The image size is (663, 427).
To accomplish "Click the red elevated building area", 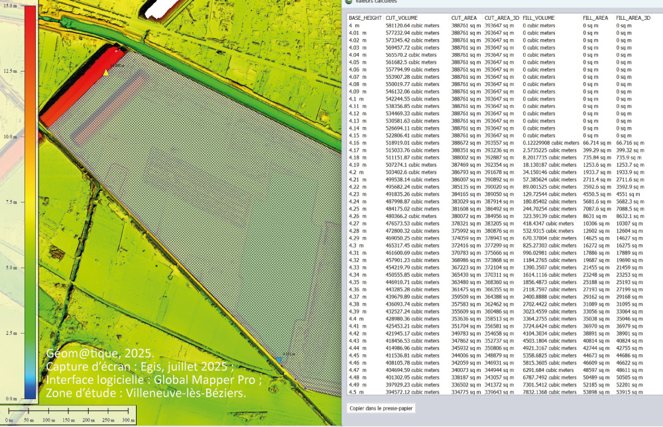I will point(78,89).
